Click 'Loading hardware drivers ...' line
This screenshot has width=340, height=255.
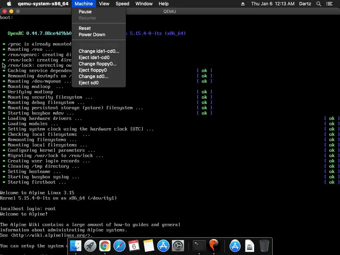coord(45,119)
